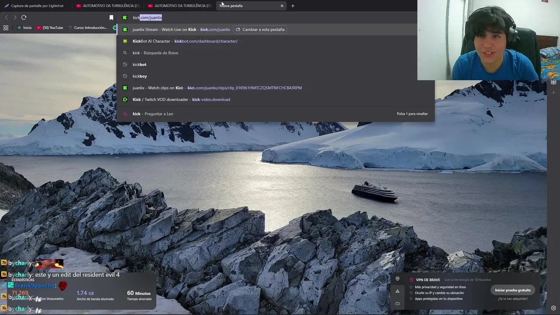Open the reading list sidebar icon

553,82
